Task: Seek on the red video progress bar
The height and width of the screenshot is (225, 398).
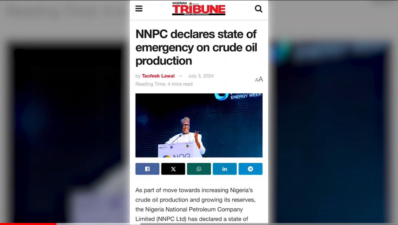Action: (x=28, y=224)
